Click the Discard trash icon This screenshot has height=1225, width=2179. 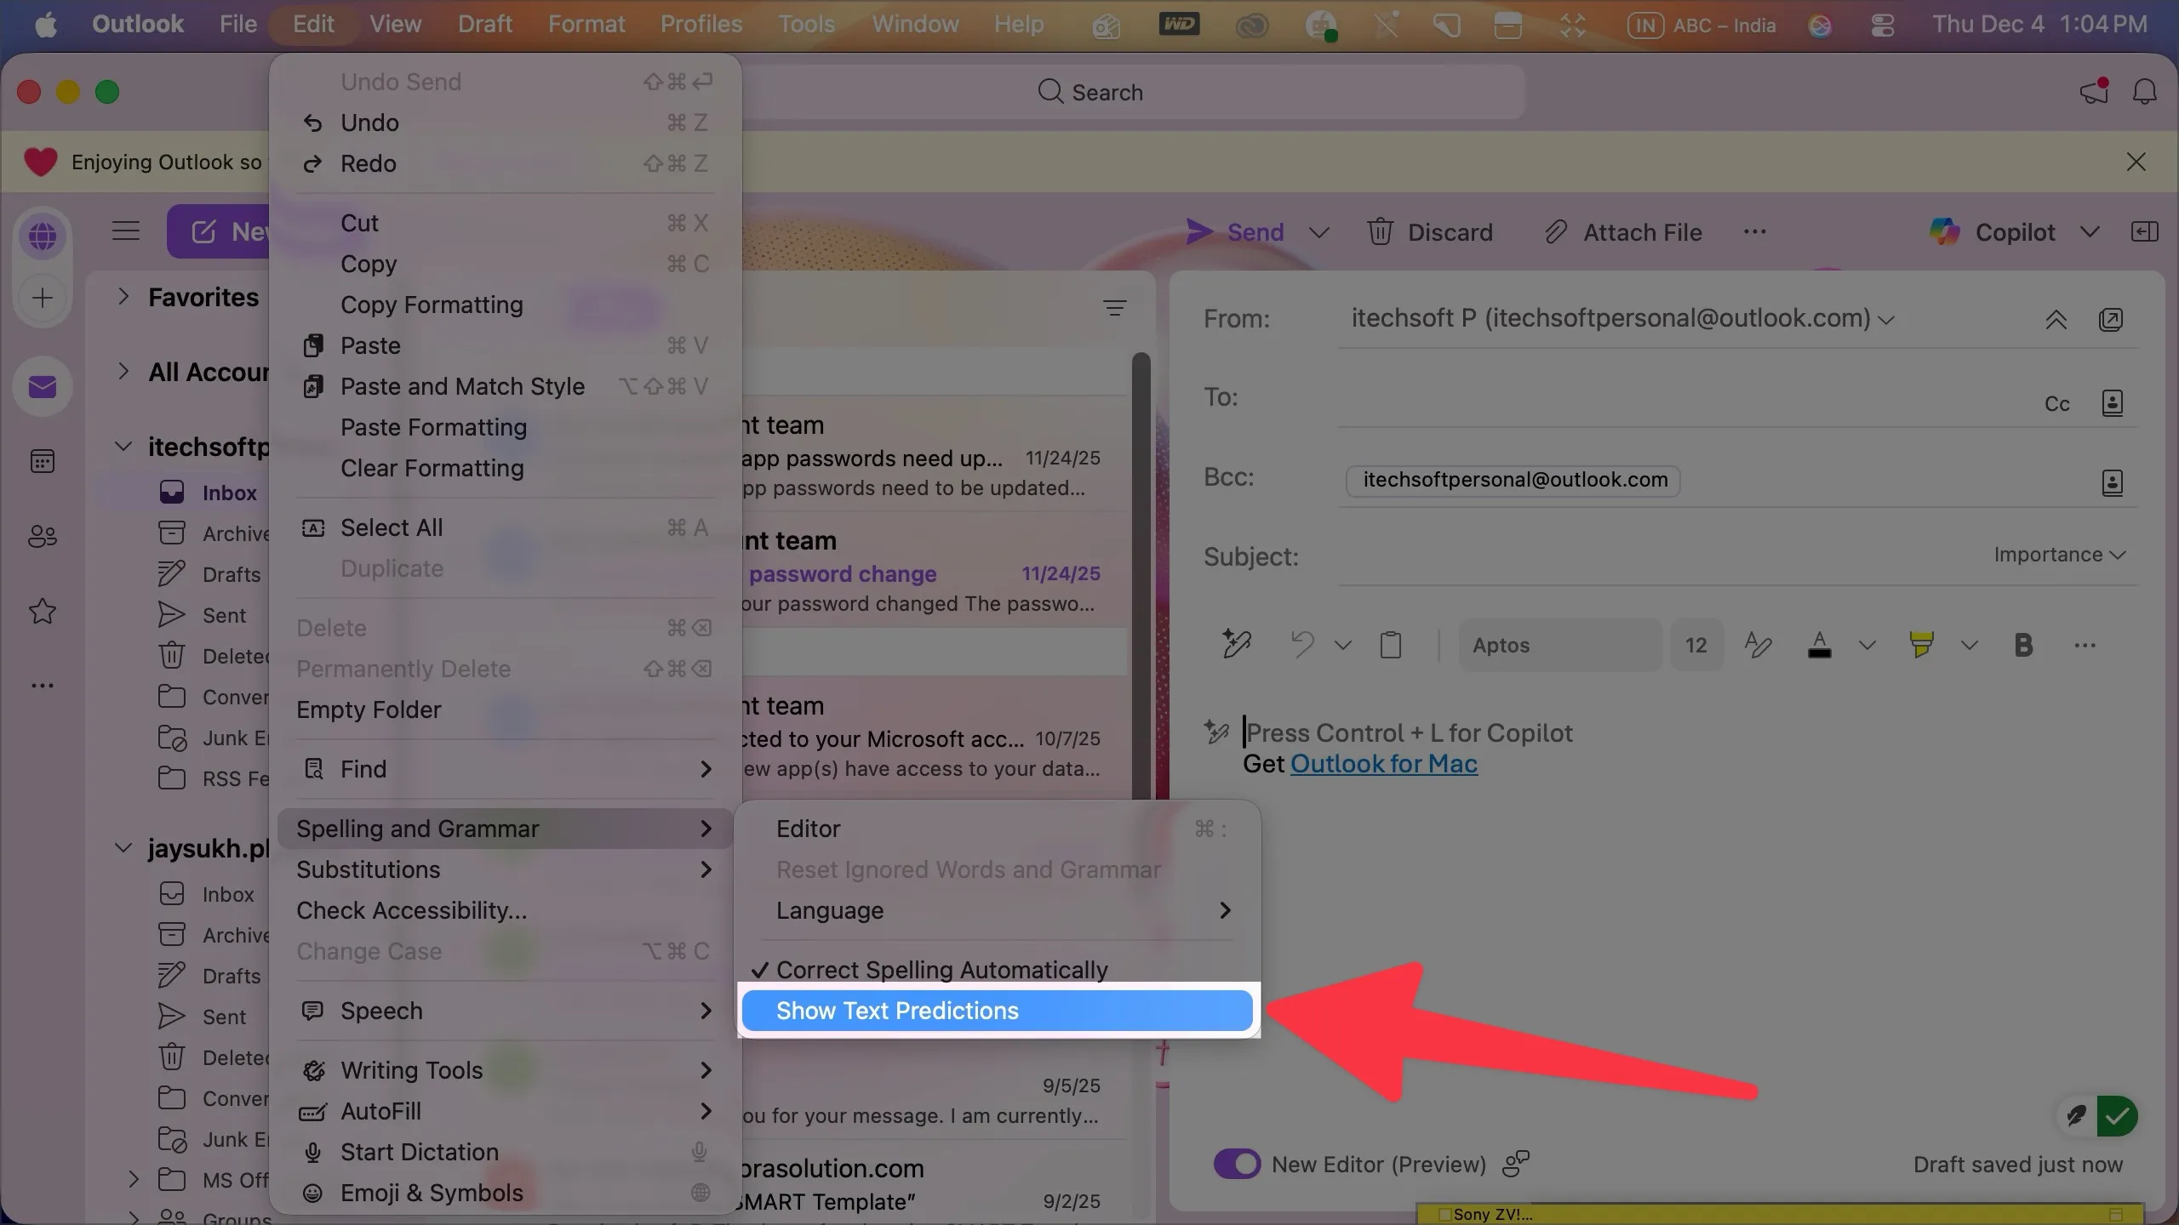click(x=1380, y=231)
